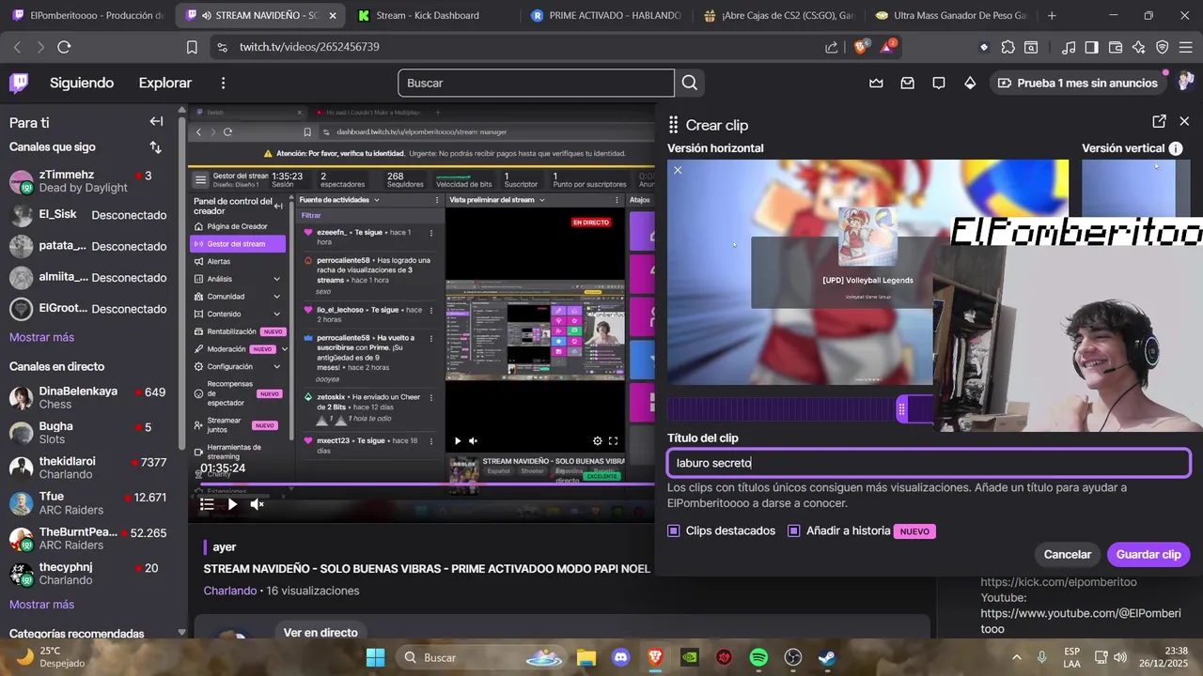Click the Ver en directo button

[x=320, y=633]
